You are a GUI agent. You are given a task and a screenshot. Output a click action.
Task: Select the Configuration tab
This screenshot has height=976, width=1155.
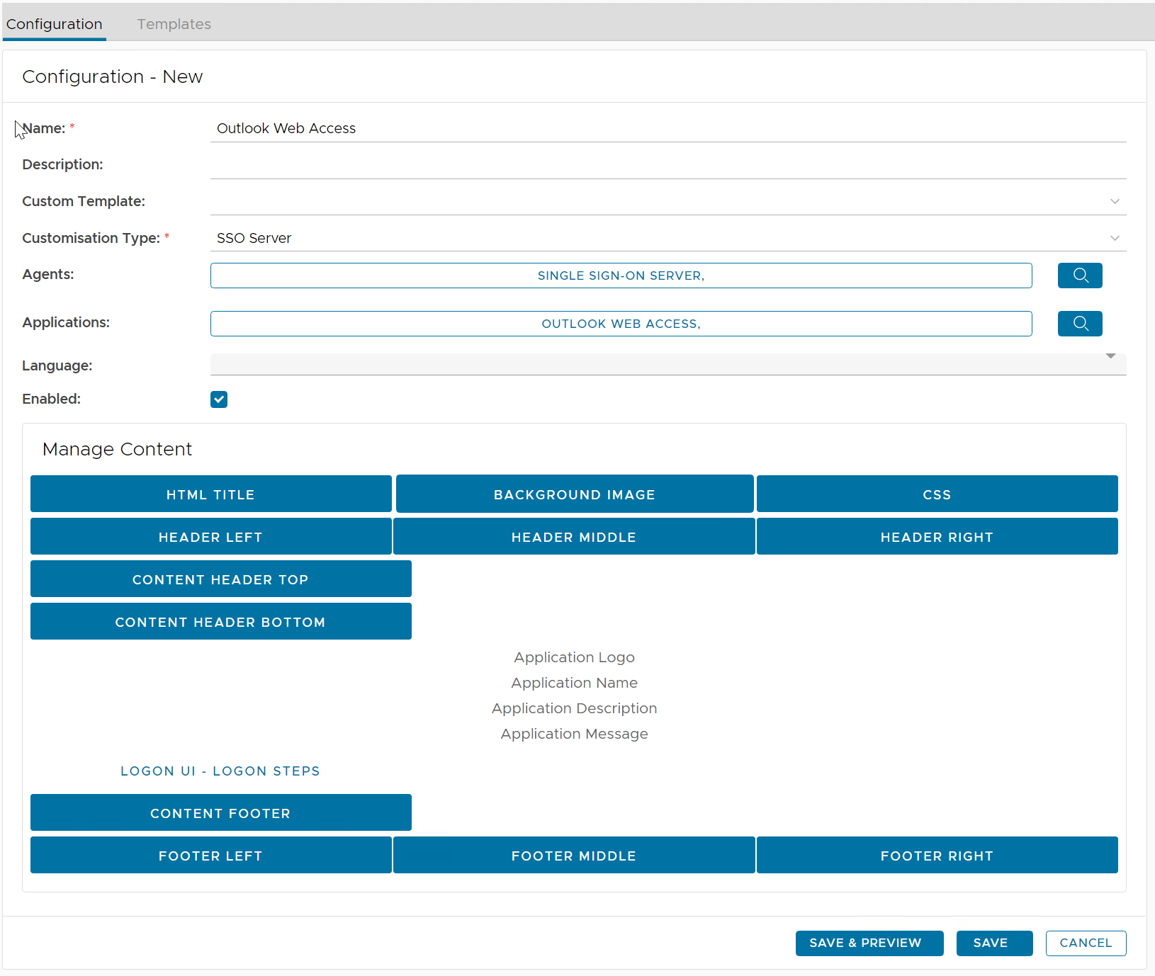coord(55,24)
